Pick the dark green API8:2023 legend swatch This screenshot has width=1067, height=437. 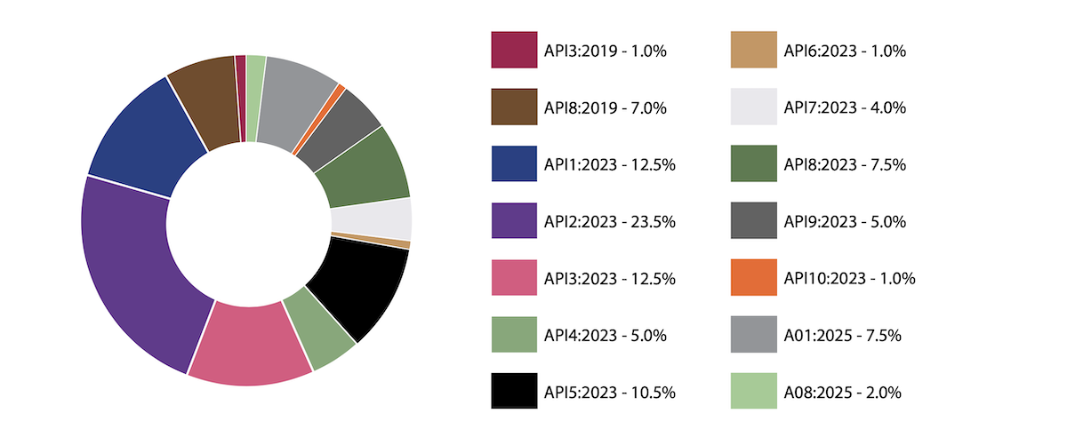(753, 164)
